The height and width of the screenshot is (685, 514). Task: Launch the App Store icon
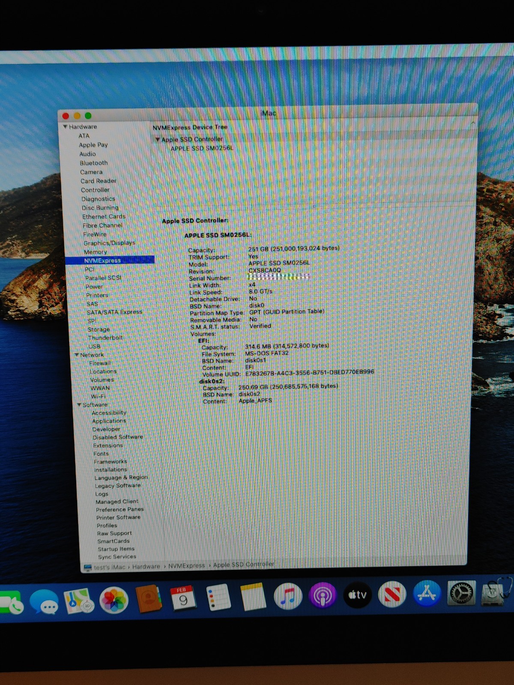click(x=427, y=593)
